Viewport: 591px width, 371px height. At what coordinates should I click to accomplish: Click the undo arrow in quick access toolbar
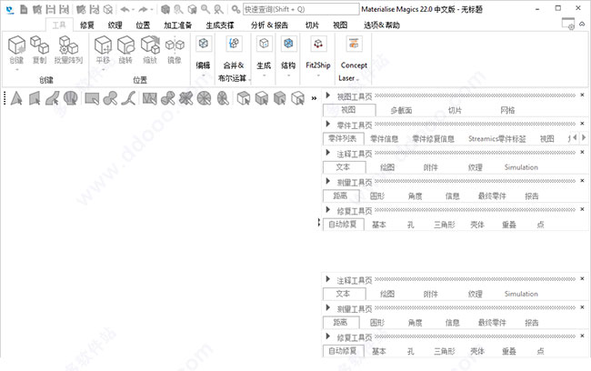click(125, 9)
